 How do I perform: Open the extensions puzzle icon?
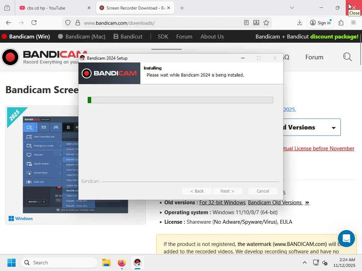pos(341,23)
